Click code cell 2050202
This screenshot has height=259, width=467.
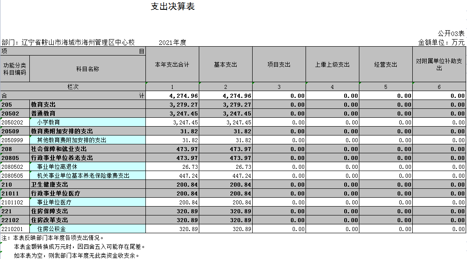15,122
